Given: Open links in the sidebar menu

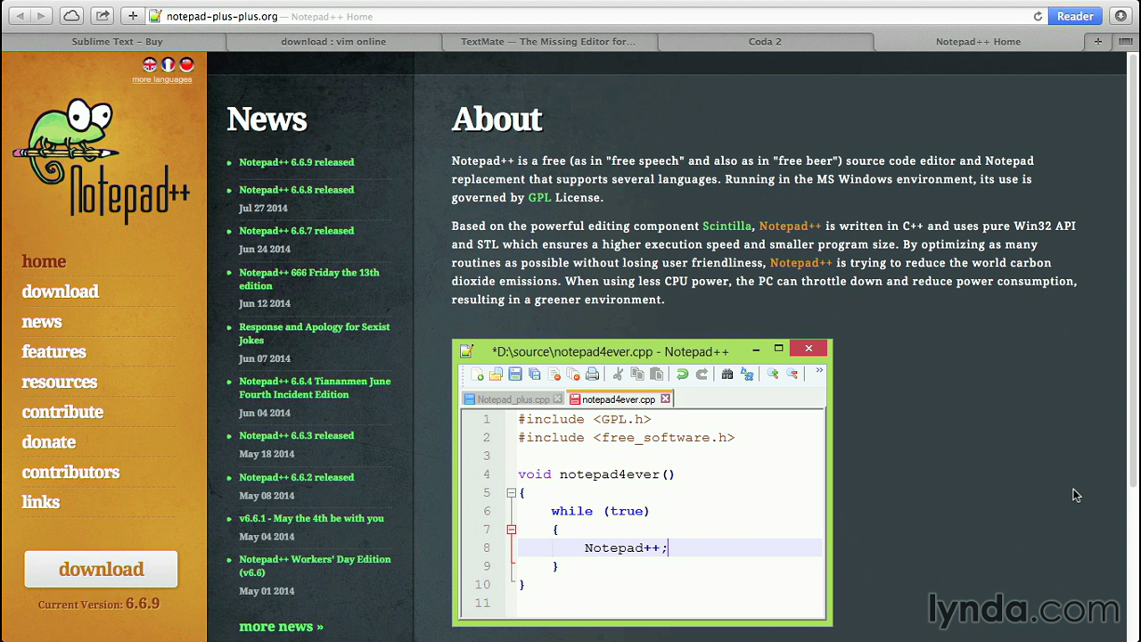Looking at the screenshot, I should click(x=40, y=502).
